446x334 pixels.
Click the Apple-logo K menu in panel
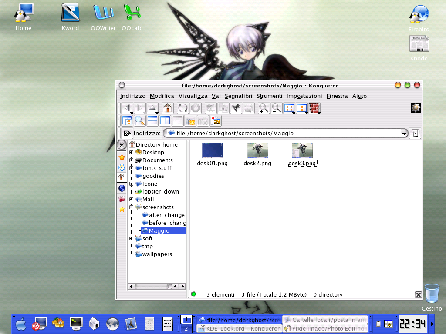(21, 324)
